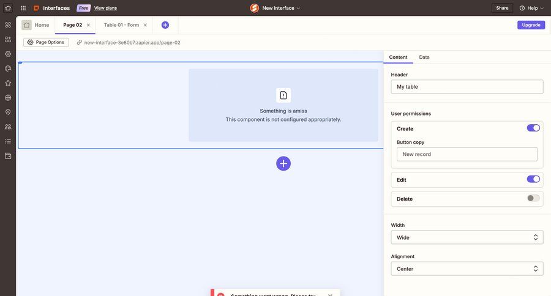Open the Help menu dropdown
Viewport: 551px width, 296px height.
[531, 8]
